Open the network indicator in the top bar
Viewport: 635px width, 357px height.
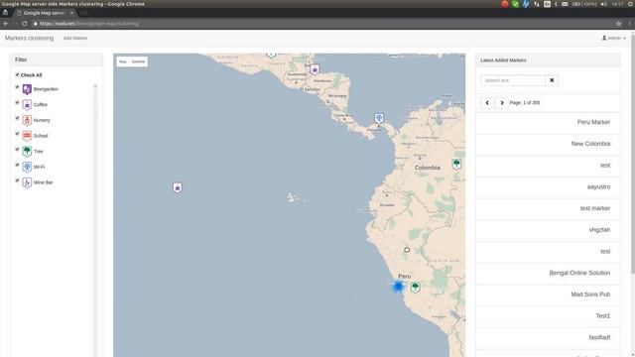(537, 4)
